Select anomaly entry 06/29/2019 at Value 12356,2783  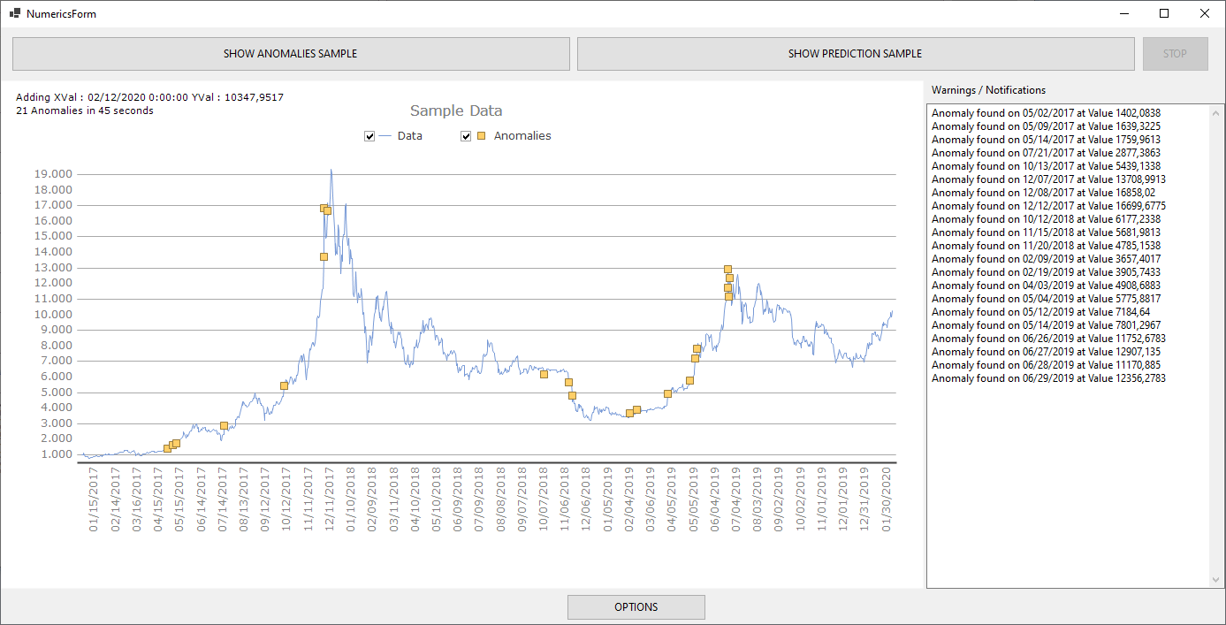[1048, 378]
